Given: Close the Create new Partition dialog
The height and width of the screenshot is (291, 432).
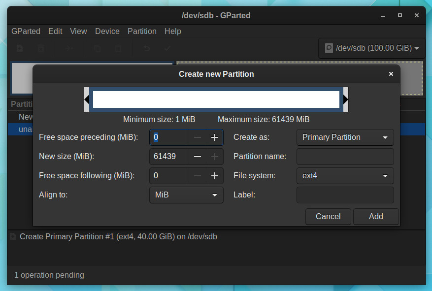Looking at the screenshot, I should (391, 74).
